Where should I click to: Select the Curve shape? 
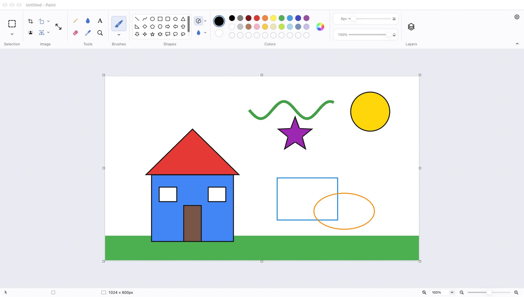(x=145, y=19)
